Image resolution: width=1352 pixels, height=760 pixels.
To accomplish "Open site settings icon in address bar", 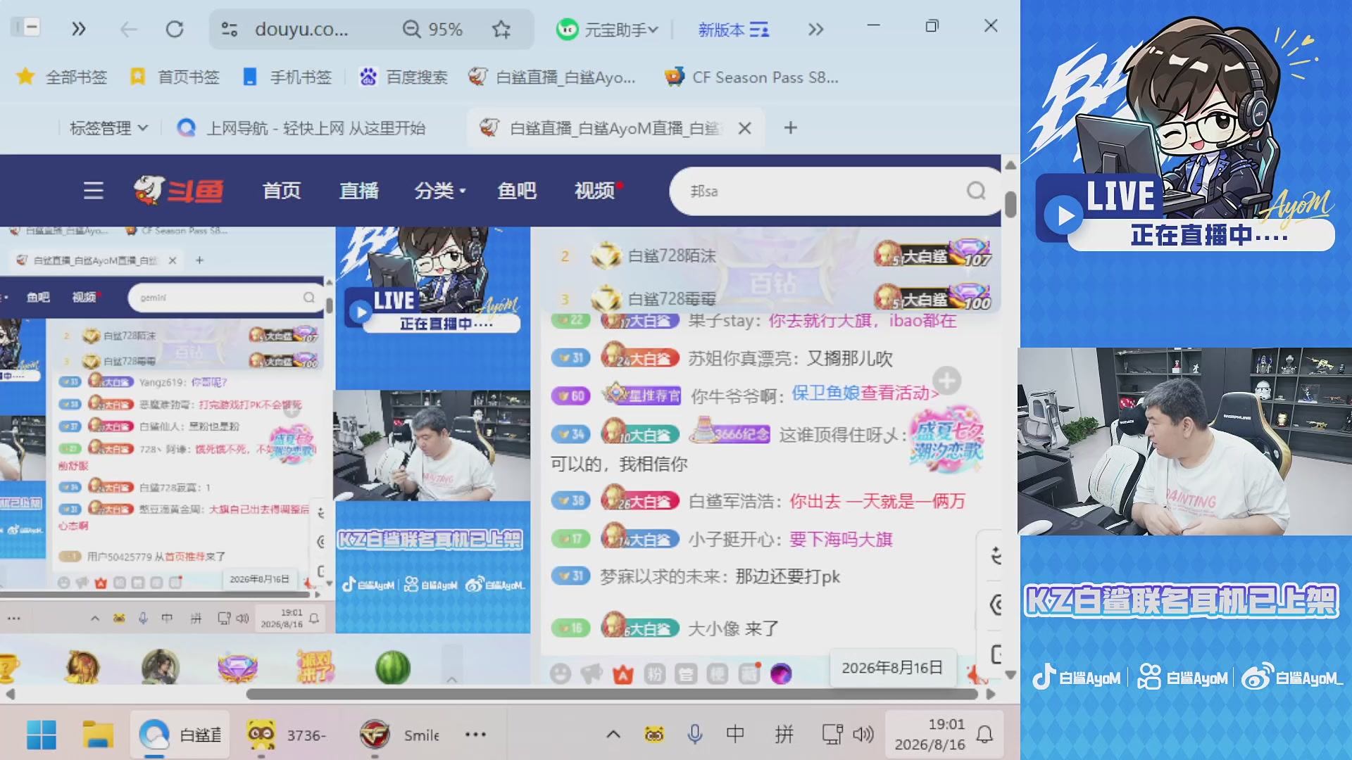I will [x=230, y=30].
